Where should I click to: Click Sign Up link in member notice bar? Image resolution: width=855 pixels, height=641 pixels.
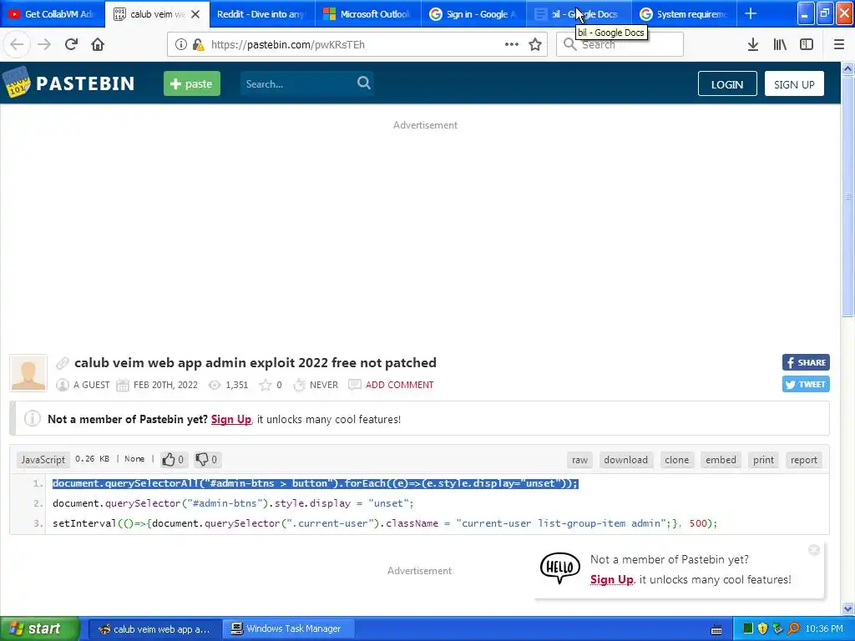pos(231,419)
